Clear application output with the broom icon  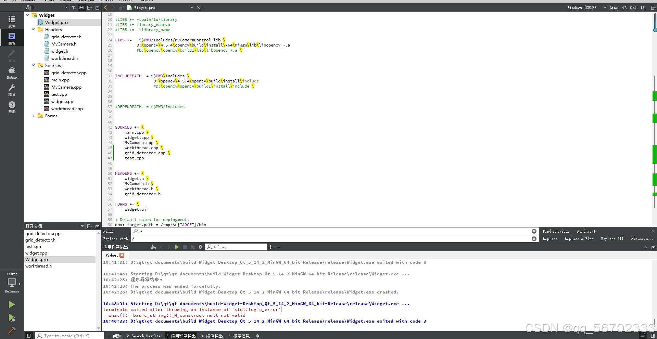(153, 247)
